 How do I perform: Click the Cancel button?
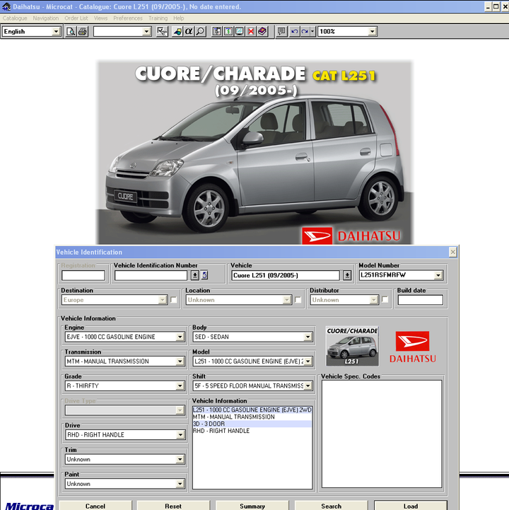tap(95, 506)
